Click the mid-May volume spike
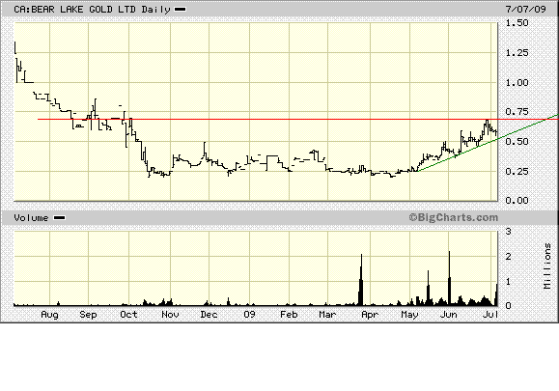The image size is (559, 391). click(x=428, y=288)
